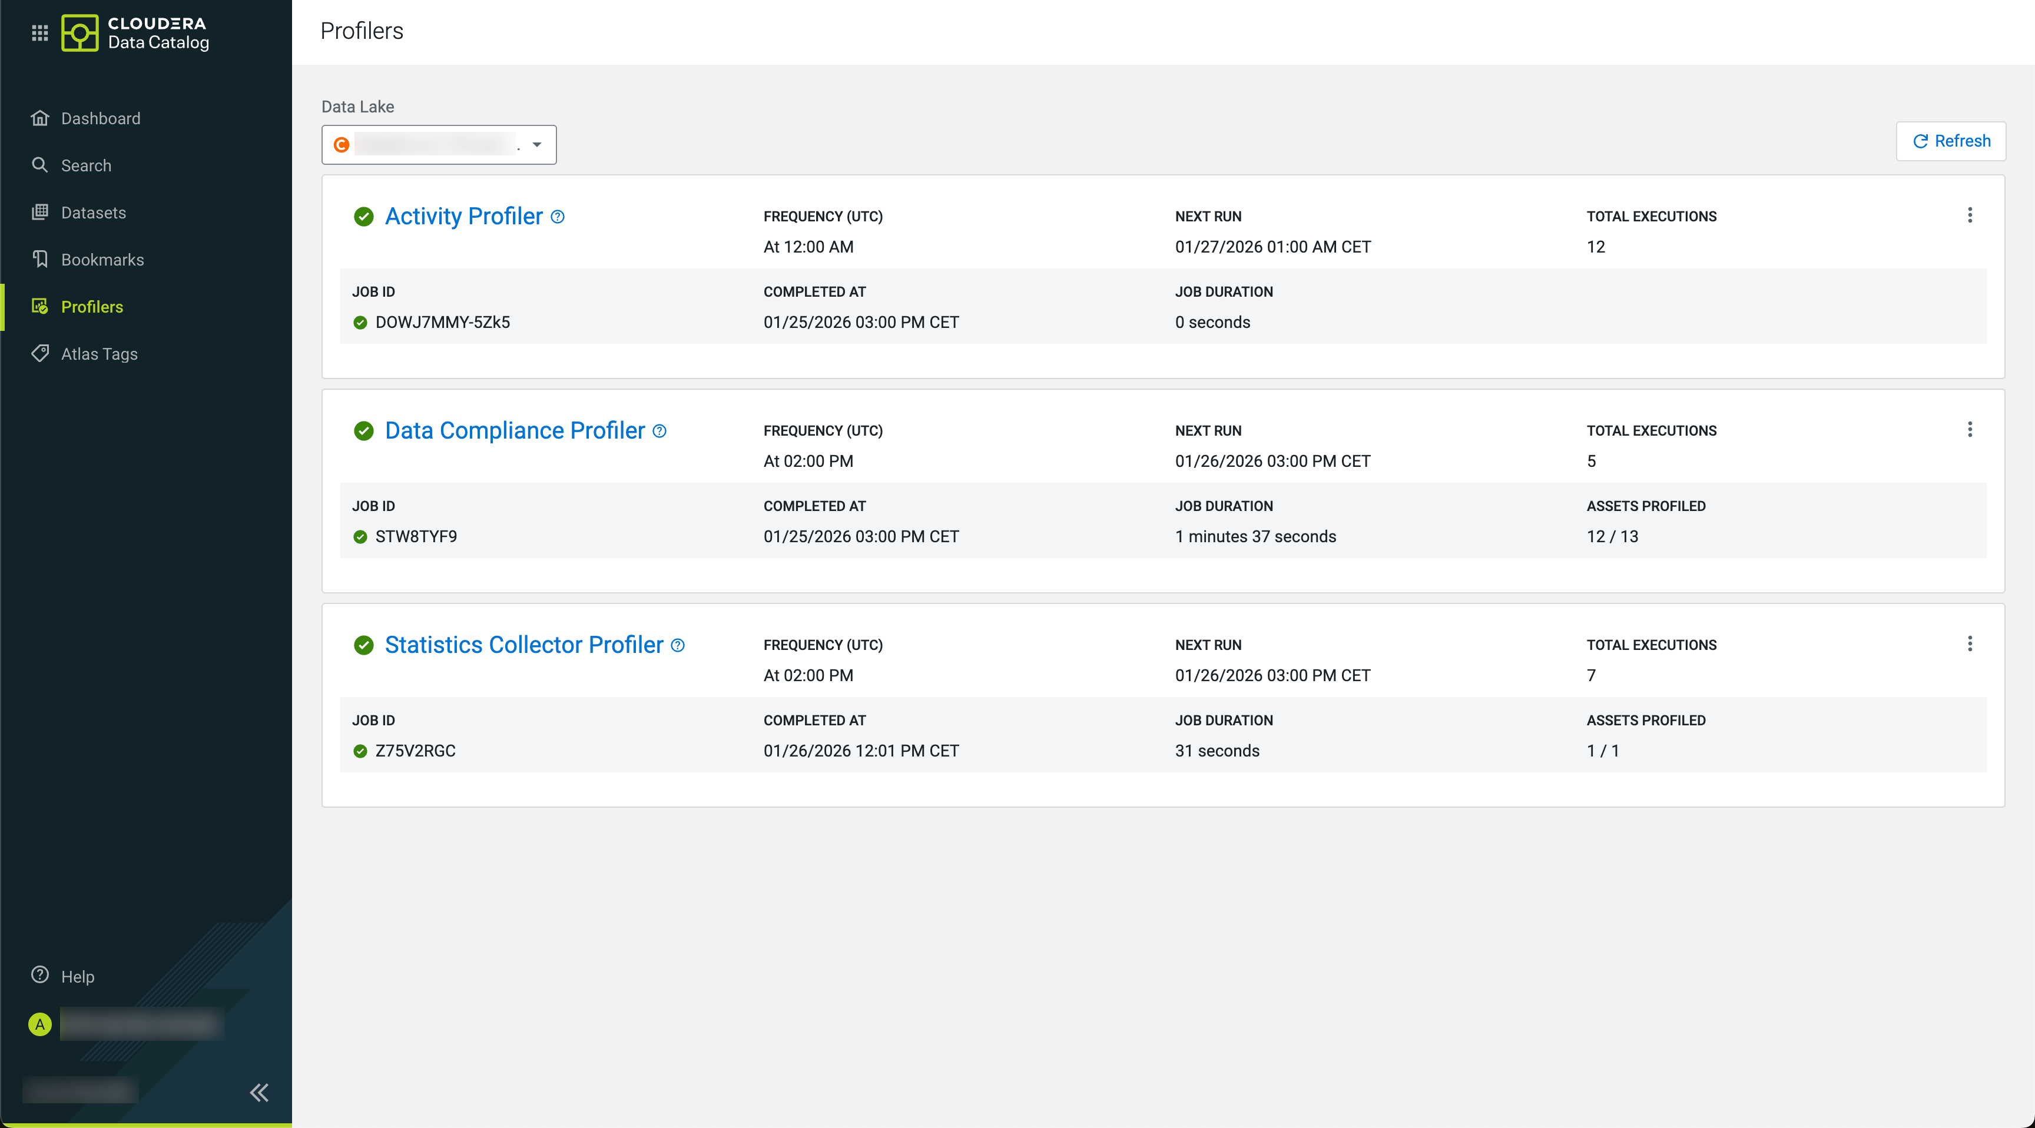Open kebab menu for Activity Profiler
Image resolution: width=2035 pixels, height=1128 pixels.
(1970, 215)
